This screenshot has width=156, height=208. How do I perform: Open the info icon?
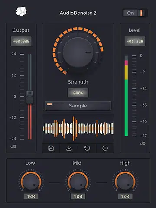tap(105, 148)
